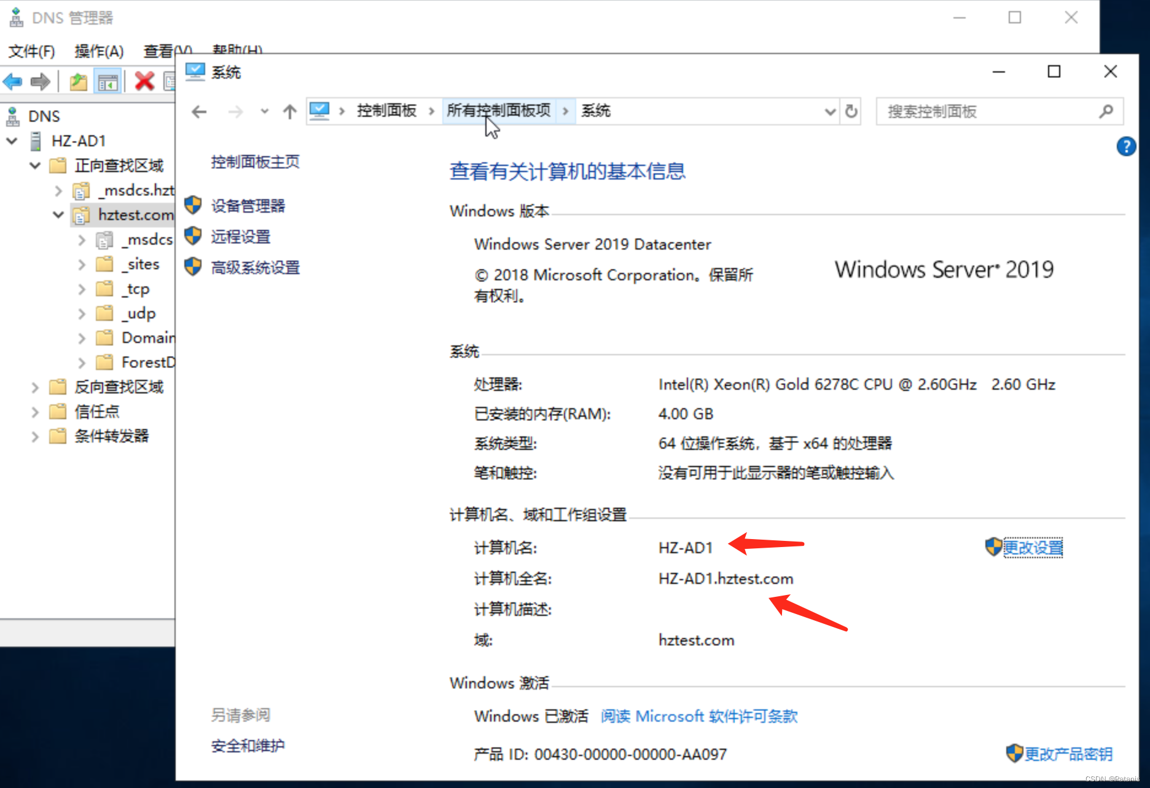This screenshot has height=788, width=1150.
Task: Click the forward arrow in DNS Manager toolbar
Action: 40,81
